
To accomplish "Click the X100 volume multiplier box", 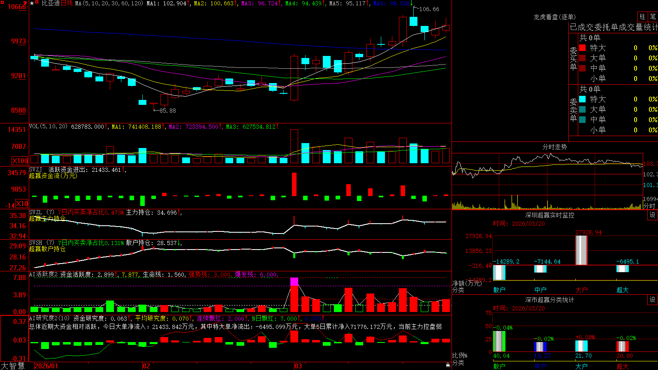I will [x=20, y=161].
